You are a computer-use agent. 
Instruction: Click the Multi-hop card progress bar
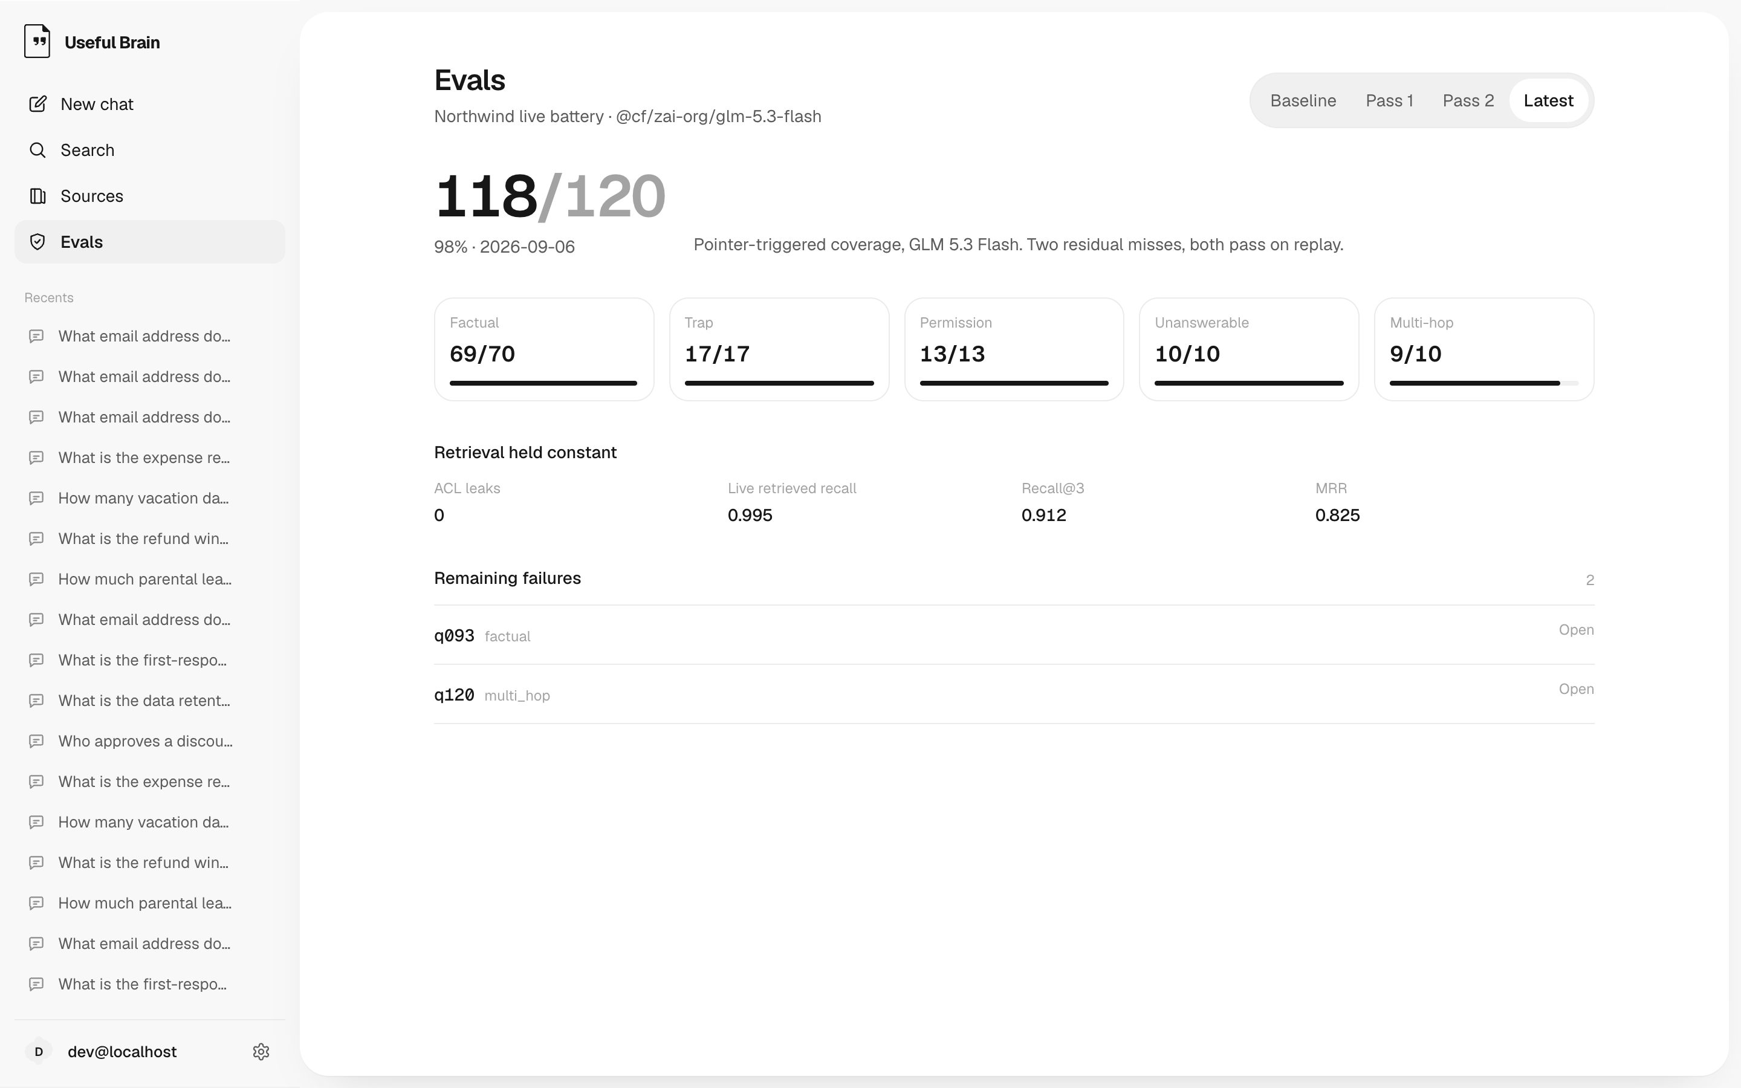point(1483,383)
